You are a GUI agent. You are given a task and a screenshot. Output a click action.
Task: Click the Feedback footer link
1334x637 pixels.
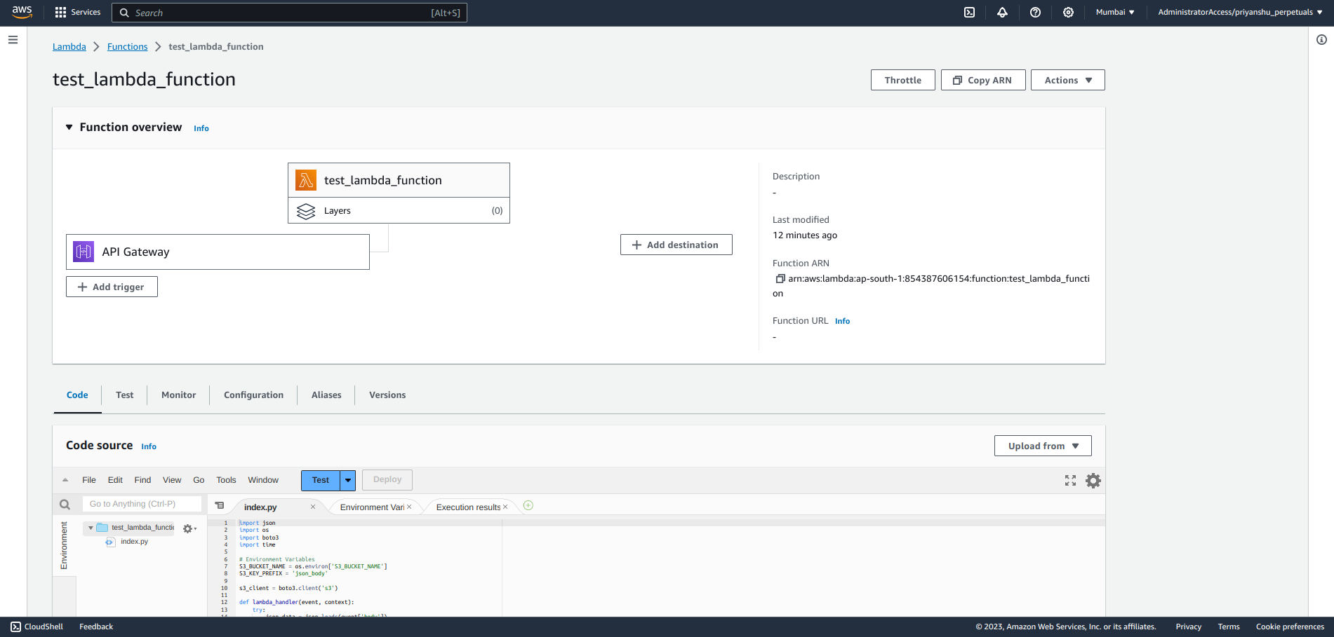pyautogui.click(x=96, y=626)
